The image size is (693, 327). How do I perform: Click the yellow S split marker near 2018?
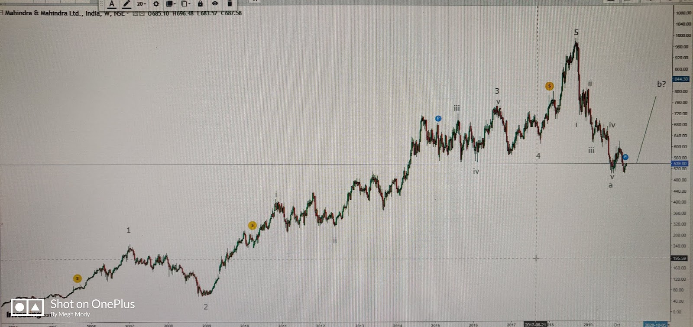coord(549,86)
